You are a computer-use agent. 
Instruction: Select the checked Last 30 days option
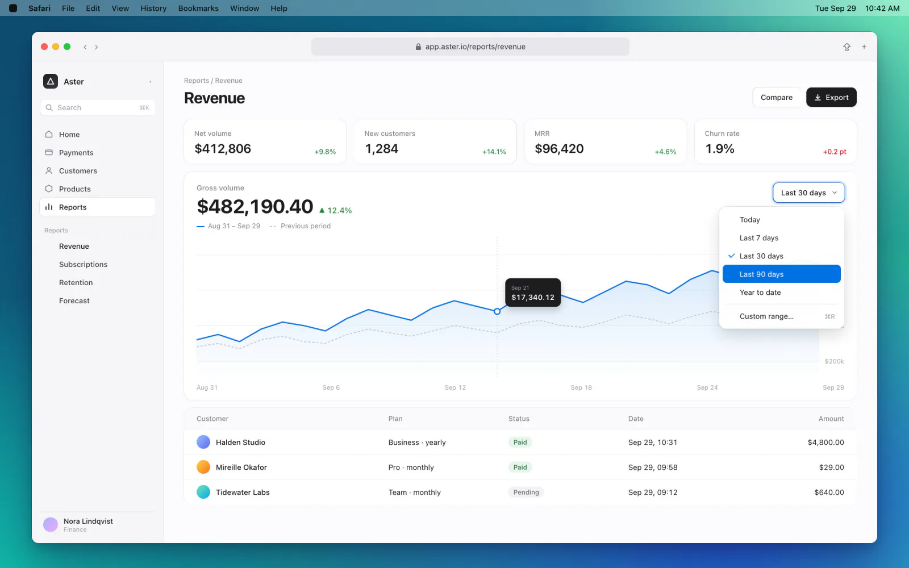(x=782, y=256)
